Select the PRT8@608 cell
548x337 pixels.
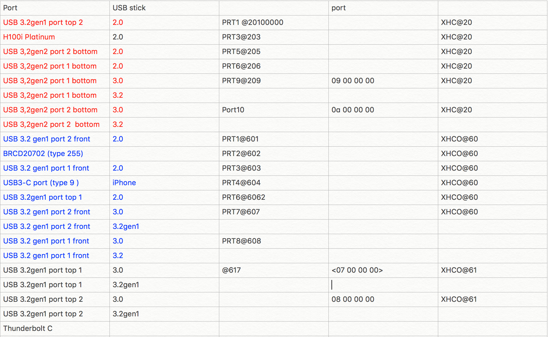coord(241,241)
